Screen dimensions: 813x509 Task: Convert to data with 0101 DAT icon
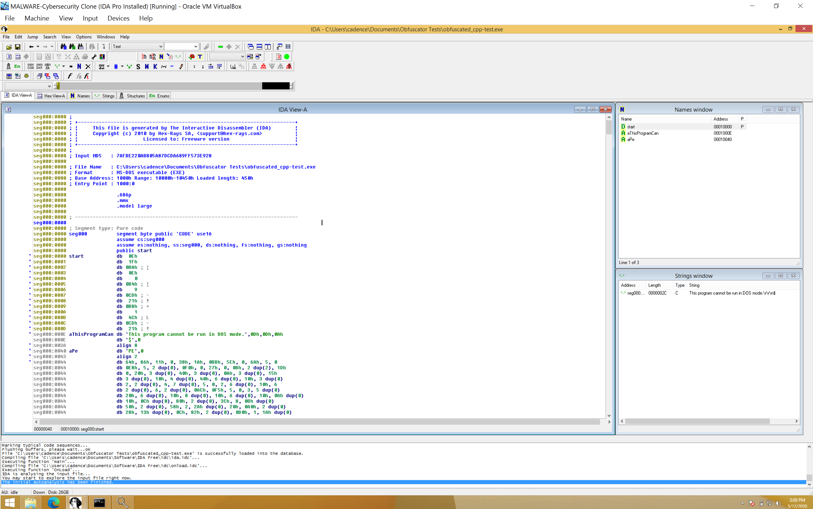coord(39,66)
